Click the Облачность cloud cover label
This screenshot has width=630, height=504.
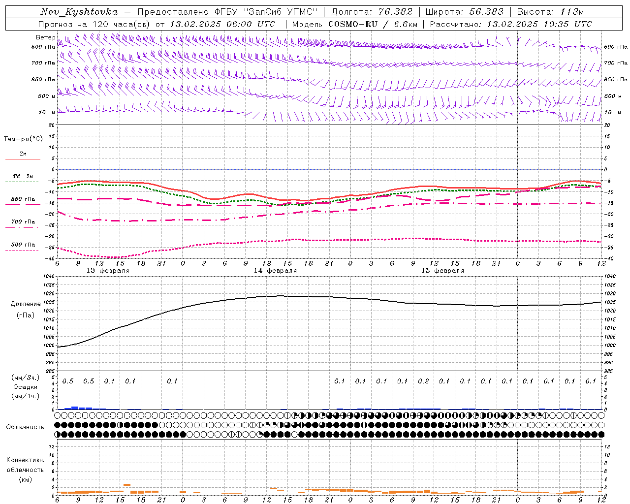click(25, 427)
